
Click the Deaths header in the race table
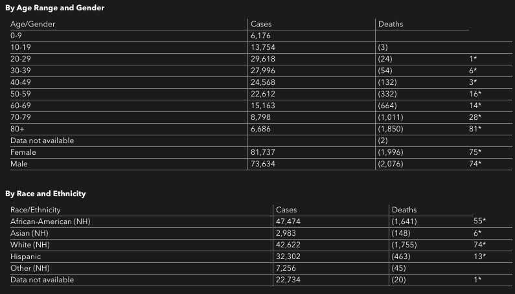click(405, 210)
